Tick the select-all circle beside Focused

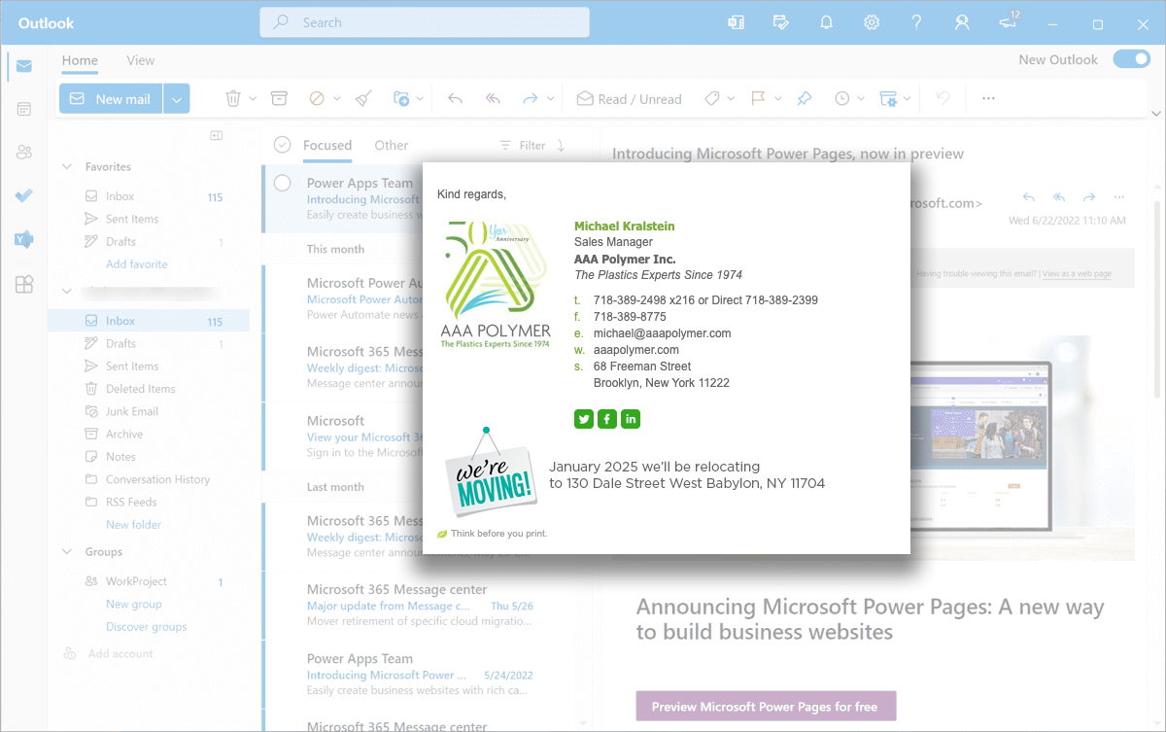[283, 145]
